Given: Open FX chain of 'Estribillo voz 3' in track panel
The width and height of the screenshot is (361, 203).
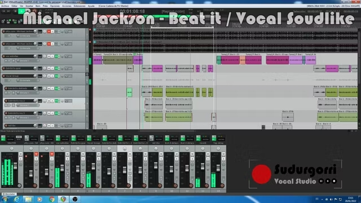Looking at the screenshot, I should click(x=56, y=113).
